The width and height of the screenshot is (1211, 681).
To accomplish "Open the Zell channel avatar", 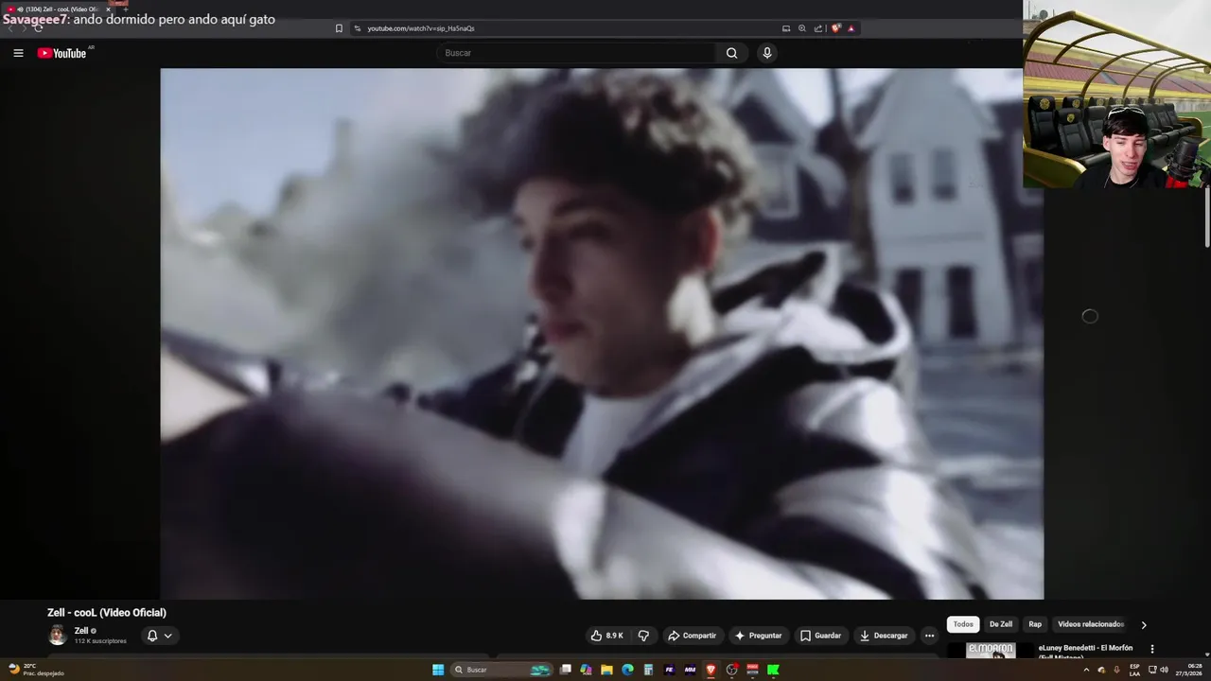I will pos(58,635).
